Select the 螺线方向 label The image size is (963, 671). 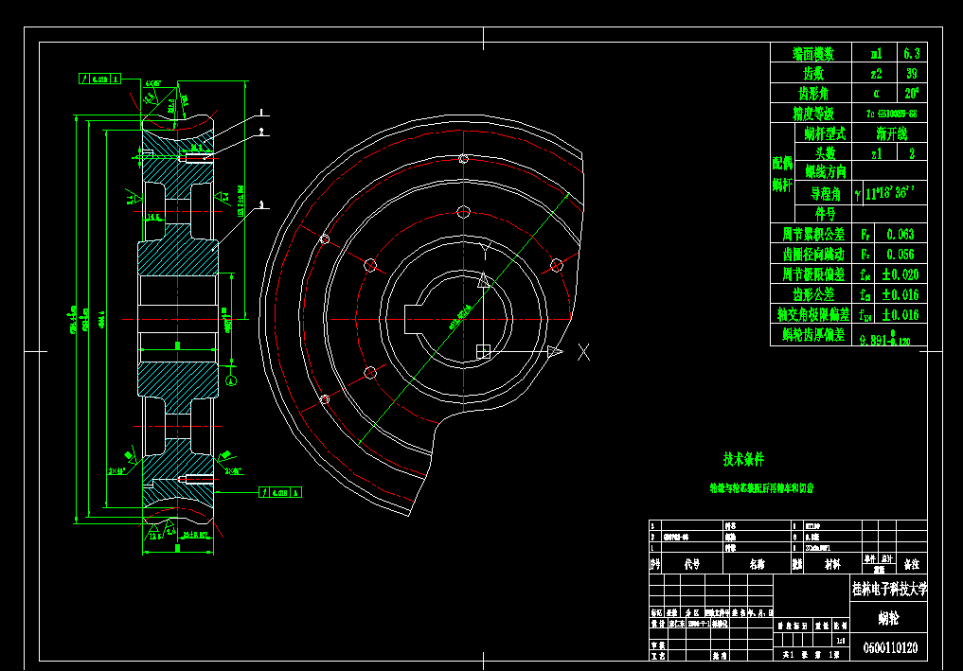tap(826, 172)
